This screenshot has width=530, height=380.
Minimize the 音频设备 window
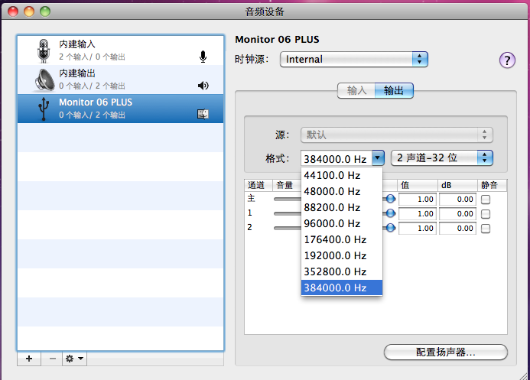[29, 11]
